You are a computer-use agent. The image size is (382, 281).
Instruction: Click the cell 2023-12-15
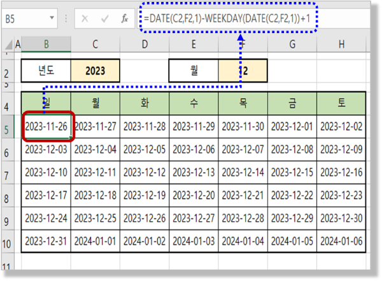point(292,173)
